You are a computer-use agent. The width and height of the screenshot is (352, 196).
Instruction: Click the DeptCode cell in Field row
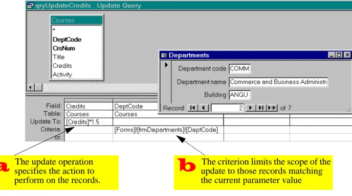click(x=136, y=106)
